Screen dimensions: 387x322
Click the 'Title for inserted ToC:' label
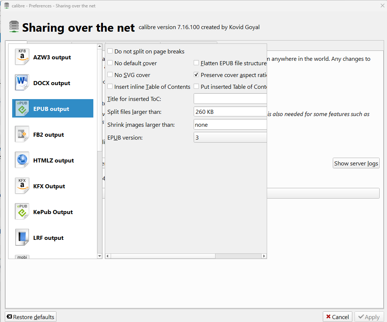tap(134, 99)
